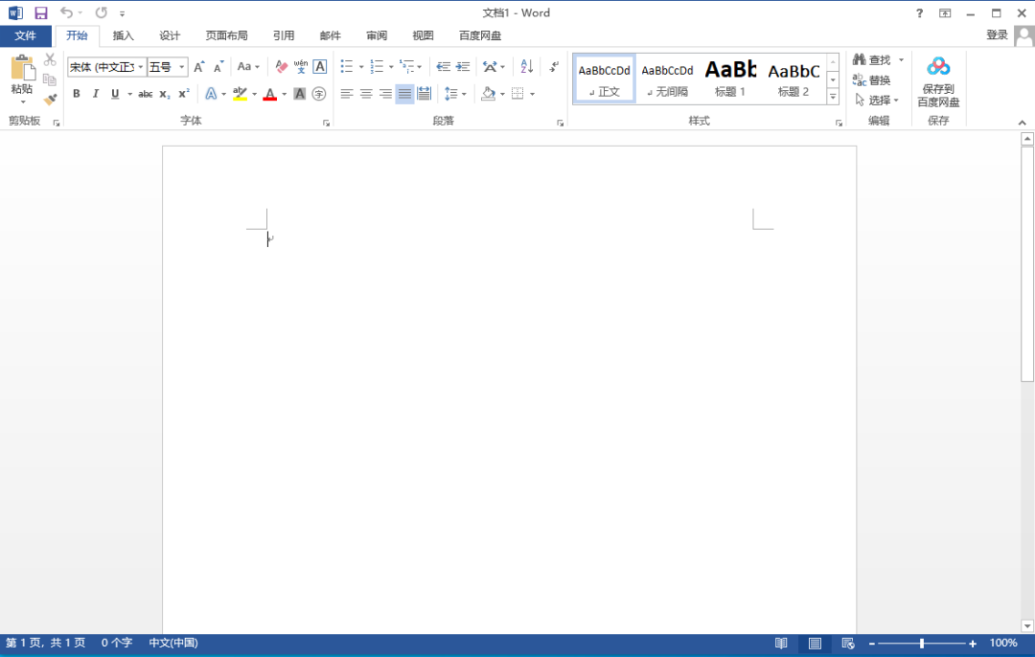This screenshot has width=1035, height=657.
Task: Apply the 无间隔 (No Spacing) style
Action: (x=667, y=78)
